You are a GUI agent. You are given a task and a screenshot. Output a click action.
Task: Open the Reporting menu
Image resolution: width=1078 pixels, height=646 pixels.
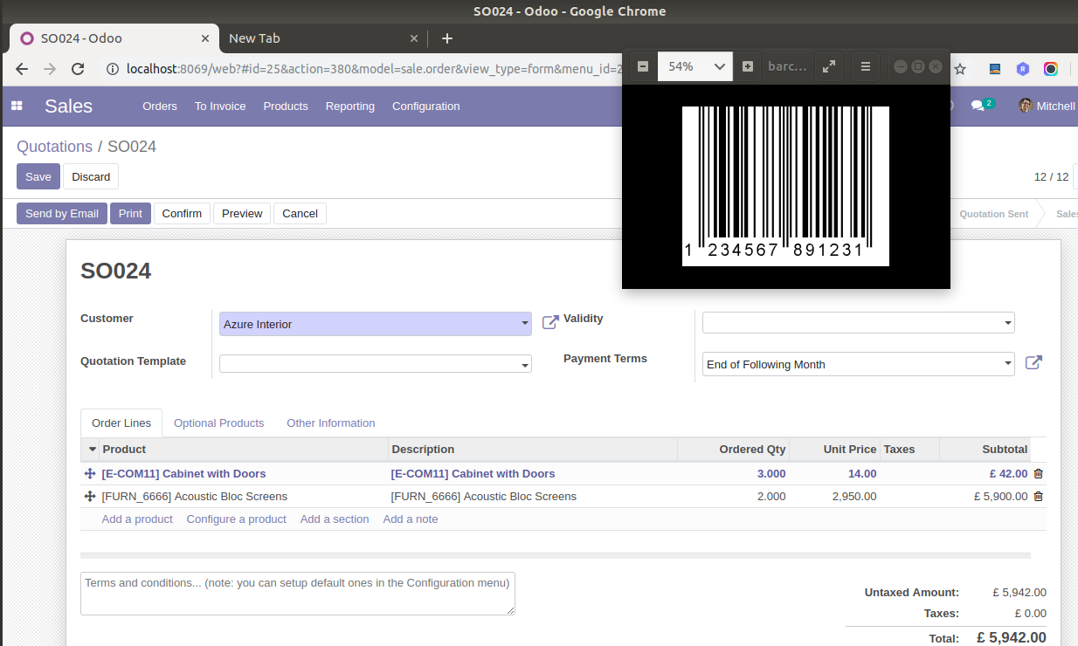(x=350, y=106)
